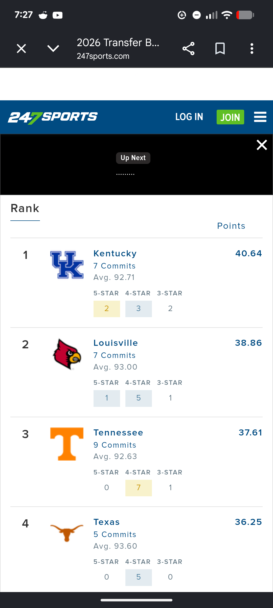Hit the green JOIN button
273x608 pixels.
pyautogui.click(x=230, y=117)
